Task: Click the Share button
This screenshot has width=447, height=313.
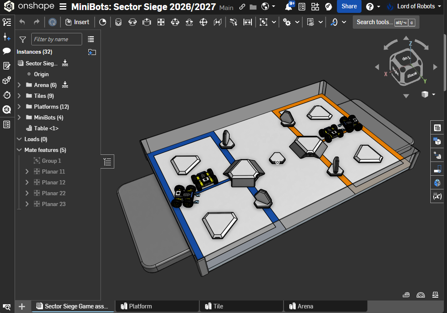Action: pyautogui.click(x=349, y=6)
